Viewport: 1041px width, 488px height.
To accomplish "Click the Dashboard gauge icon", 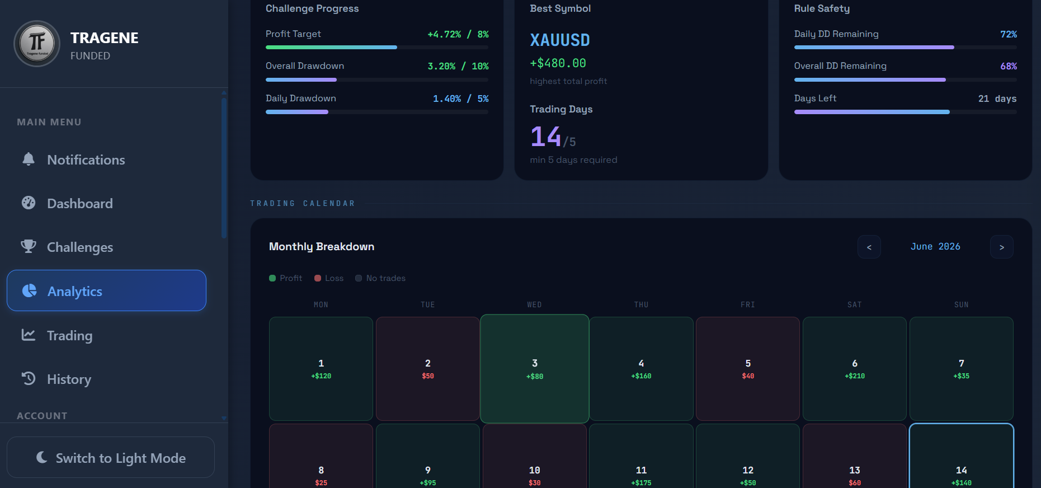I will (29, 203).
